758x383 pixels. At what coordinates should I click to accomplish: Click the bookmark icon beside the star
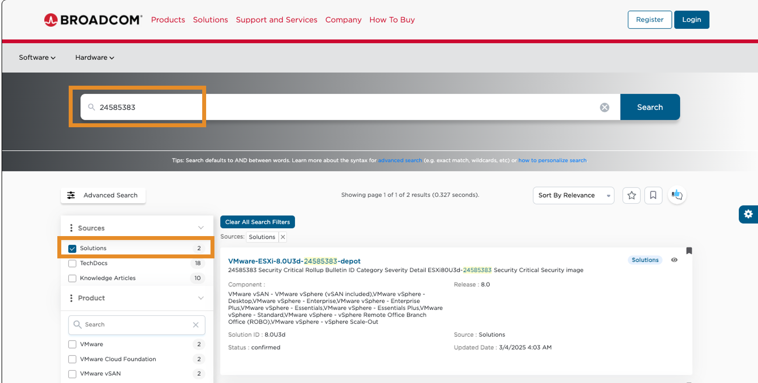653,195
